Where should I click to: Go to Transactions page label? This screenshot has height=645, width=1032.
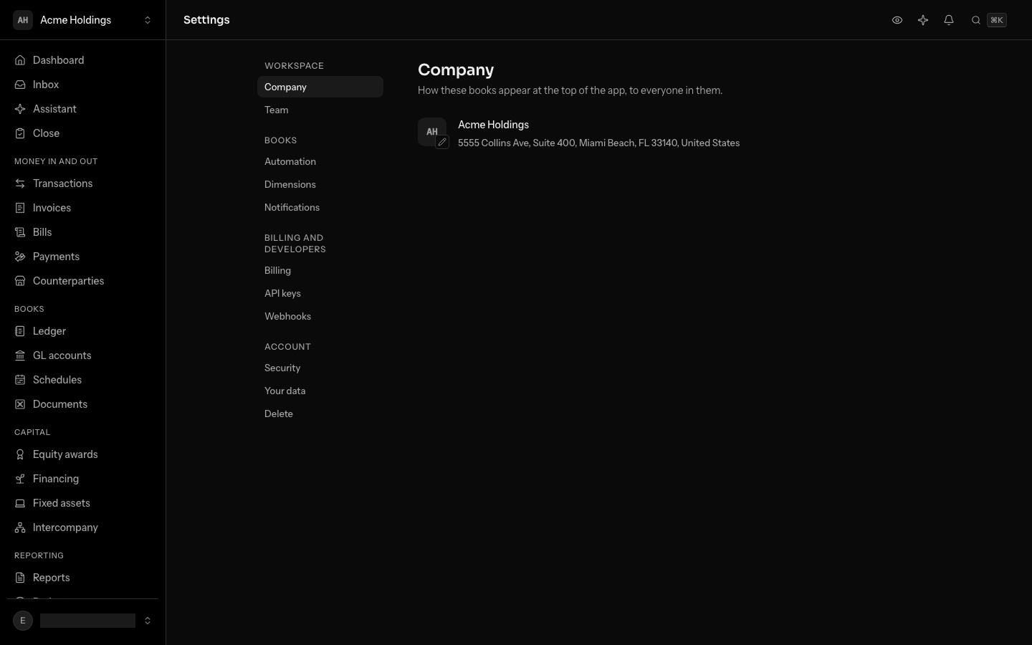pos(63,183)
